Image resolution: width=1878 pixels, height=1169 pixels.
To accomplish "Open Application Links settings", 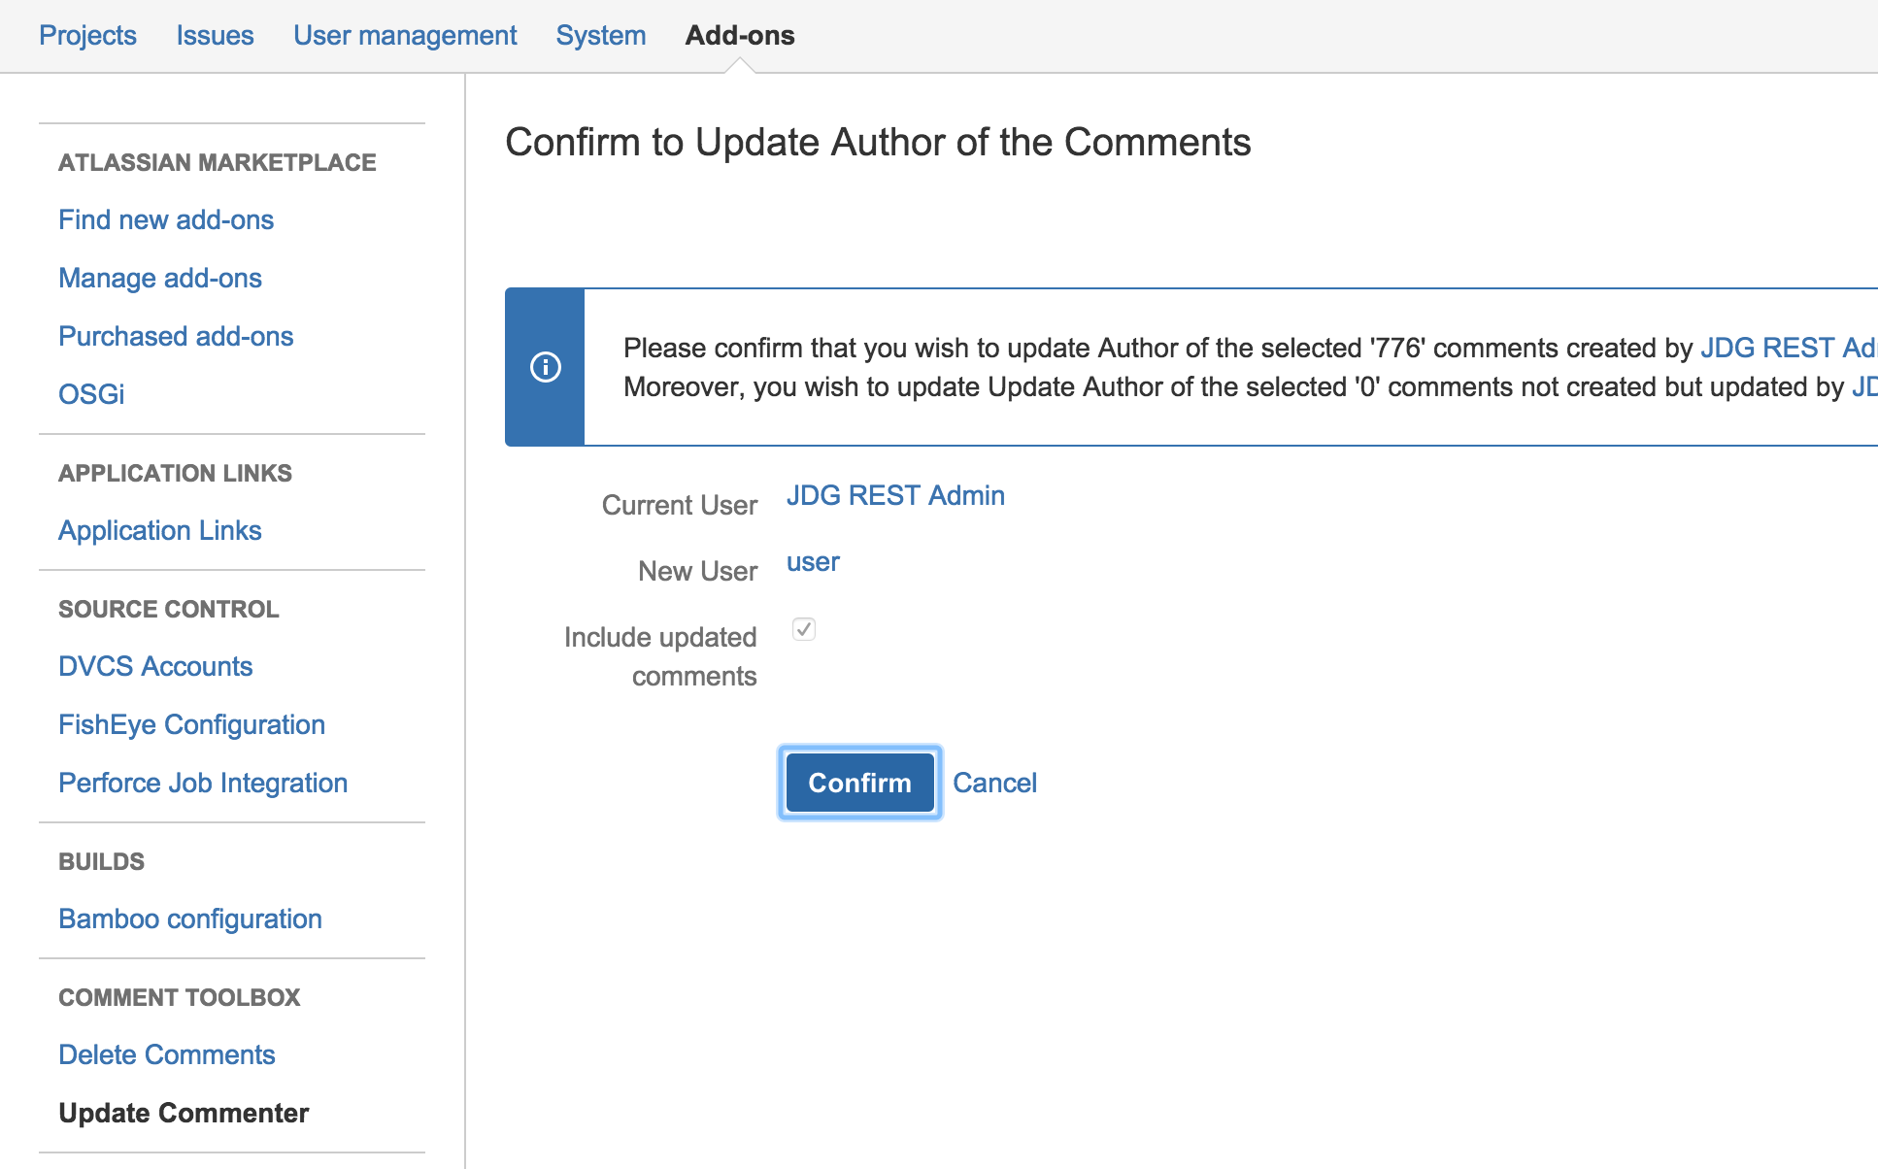I will tap(160, 530).
